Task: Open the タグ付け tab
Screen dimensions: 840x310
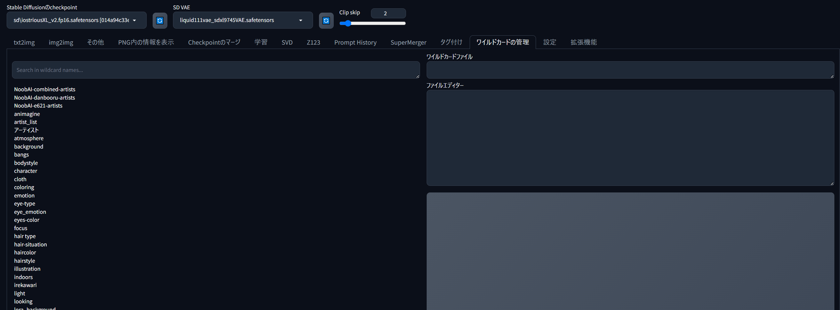Action: tap(451, 42)
